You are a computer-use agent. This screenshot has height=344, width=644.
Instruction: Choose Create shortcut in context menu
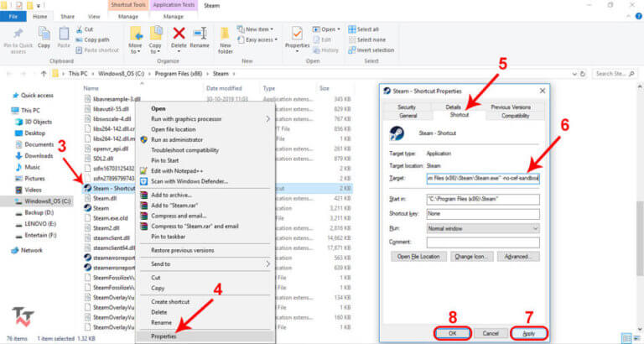(170, 302)
